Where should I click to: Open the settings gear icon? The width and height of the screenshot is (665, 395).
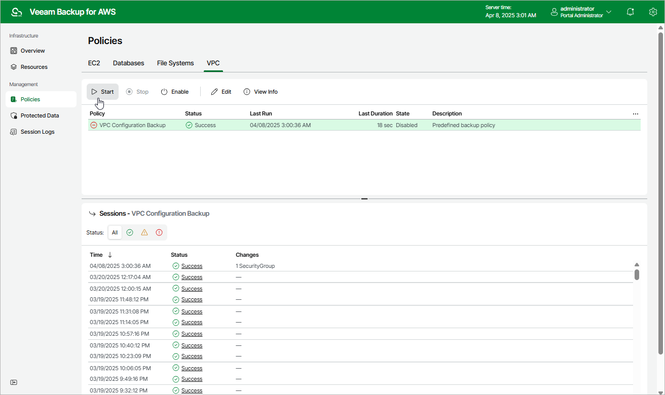point(653,12)
